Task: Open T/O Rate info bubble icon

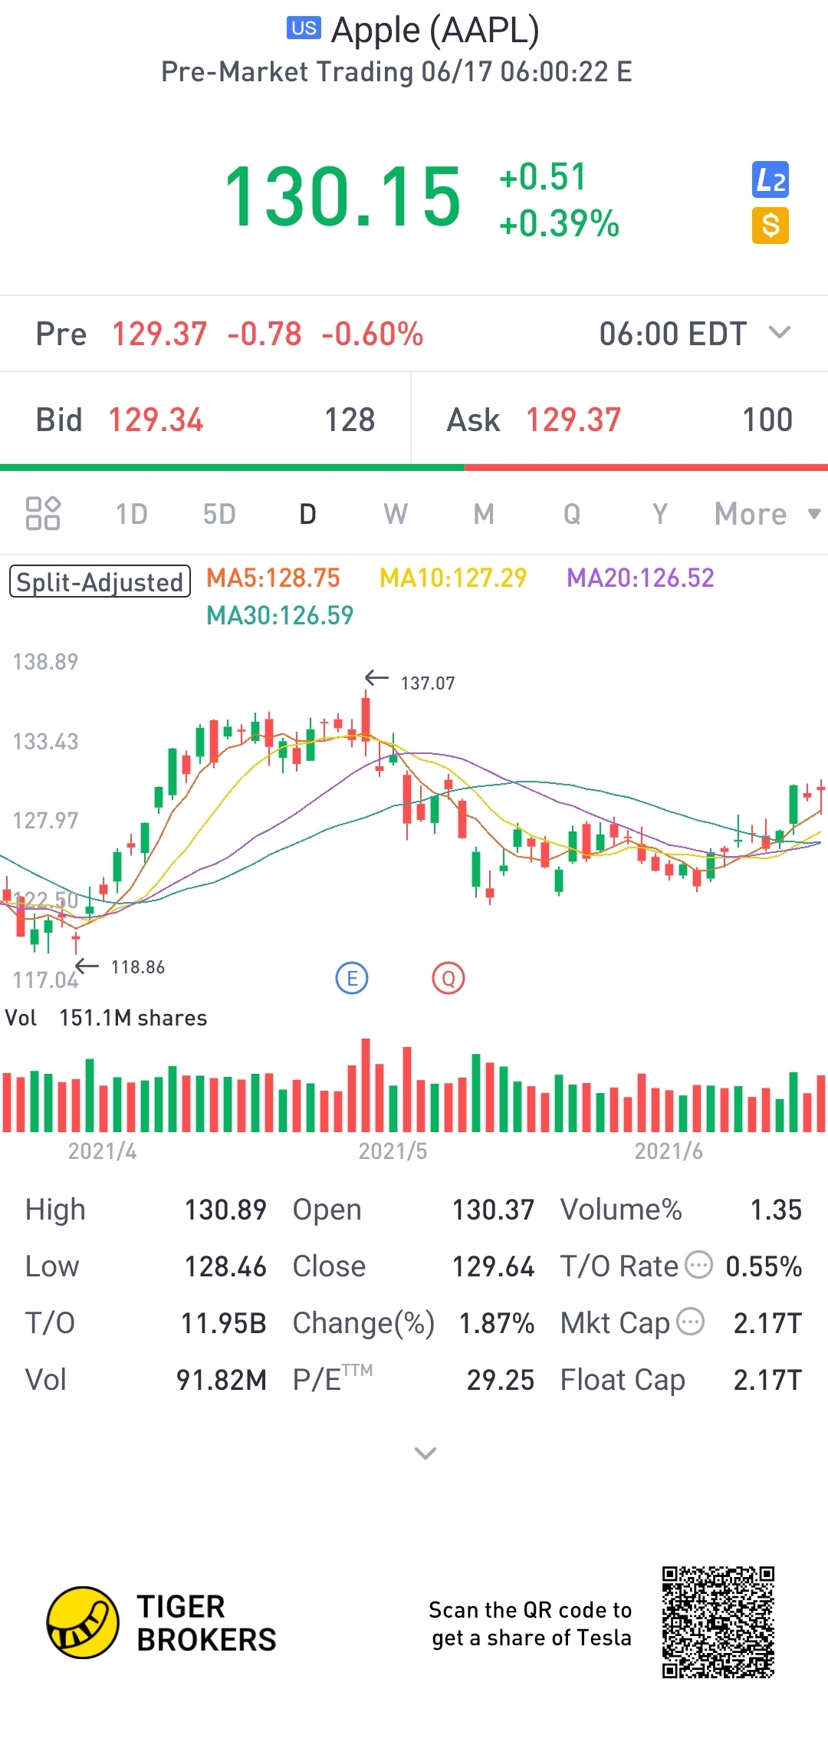Action: coord(698,1265)
